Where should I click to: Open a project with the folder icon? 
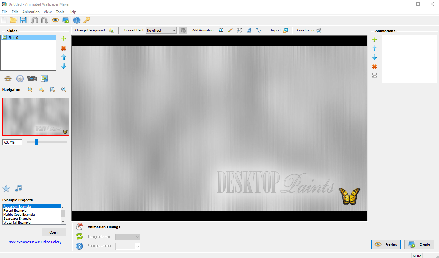click(13, 20)
